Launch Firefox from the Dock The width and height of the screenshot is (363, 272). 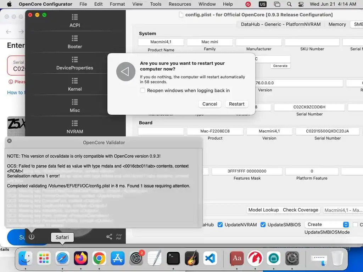click(81, 258)
